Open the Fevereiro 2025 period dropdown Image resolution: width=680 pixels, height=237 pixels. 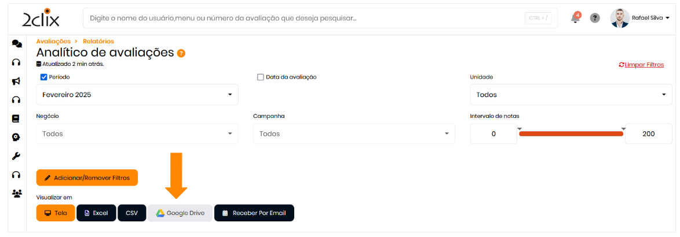tap(137, 94)
